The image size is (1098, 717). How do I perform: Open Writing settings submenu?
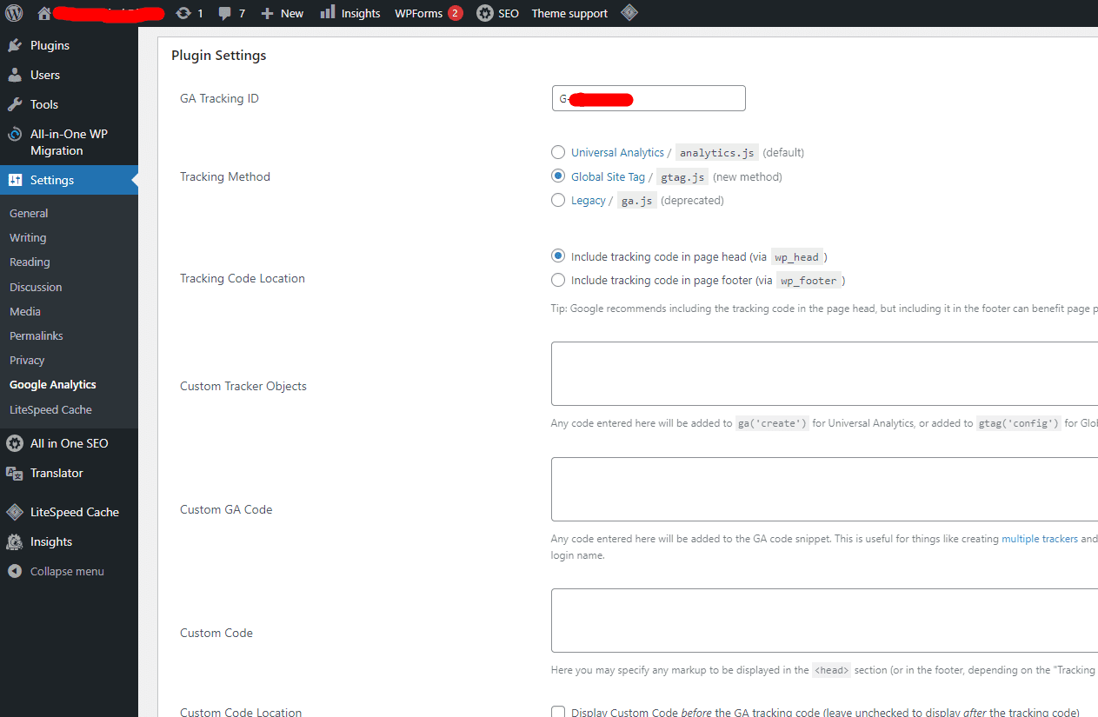tap(28, 237)
